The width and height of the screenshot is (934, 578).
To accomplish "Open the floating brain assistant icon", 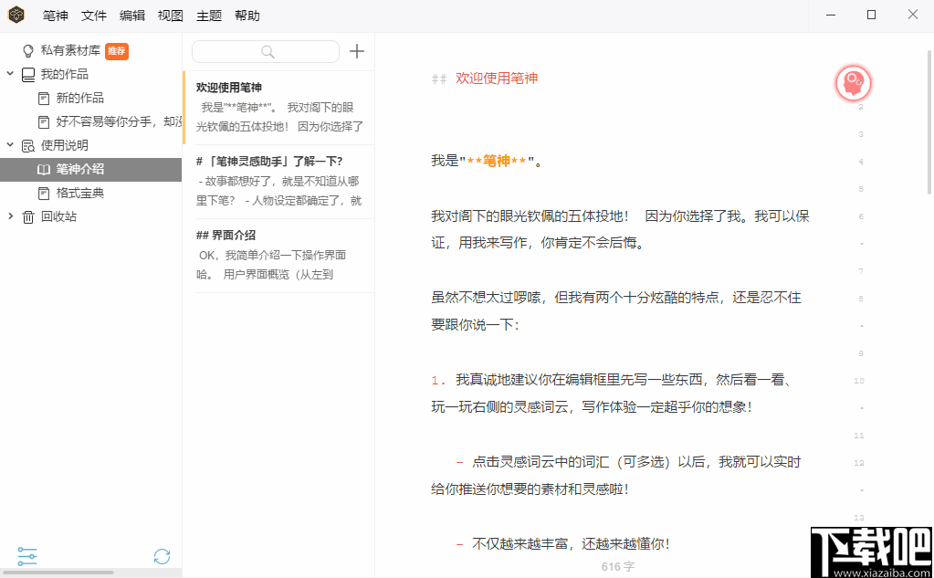I will [853, 82].
